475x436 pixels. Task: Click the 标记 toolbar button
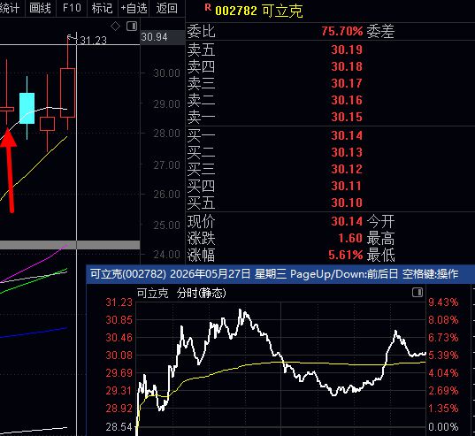click(102, 8)
